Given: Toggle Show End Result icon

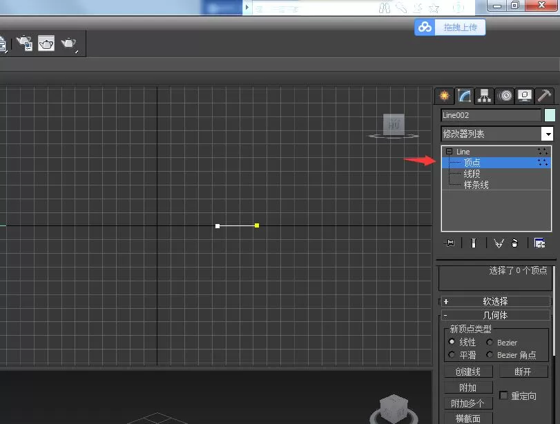Looking at the screenshot, I should [x=474, y=243].
